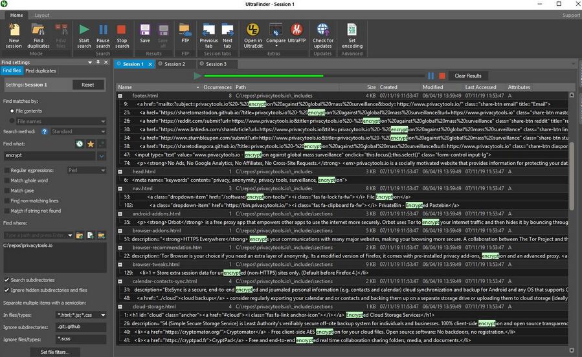
Task: Select the Find duplicates panel tab
Action: (40, 70)
